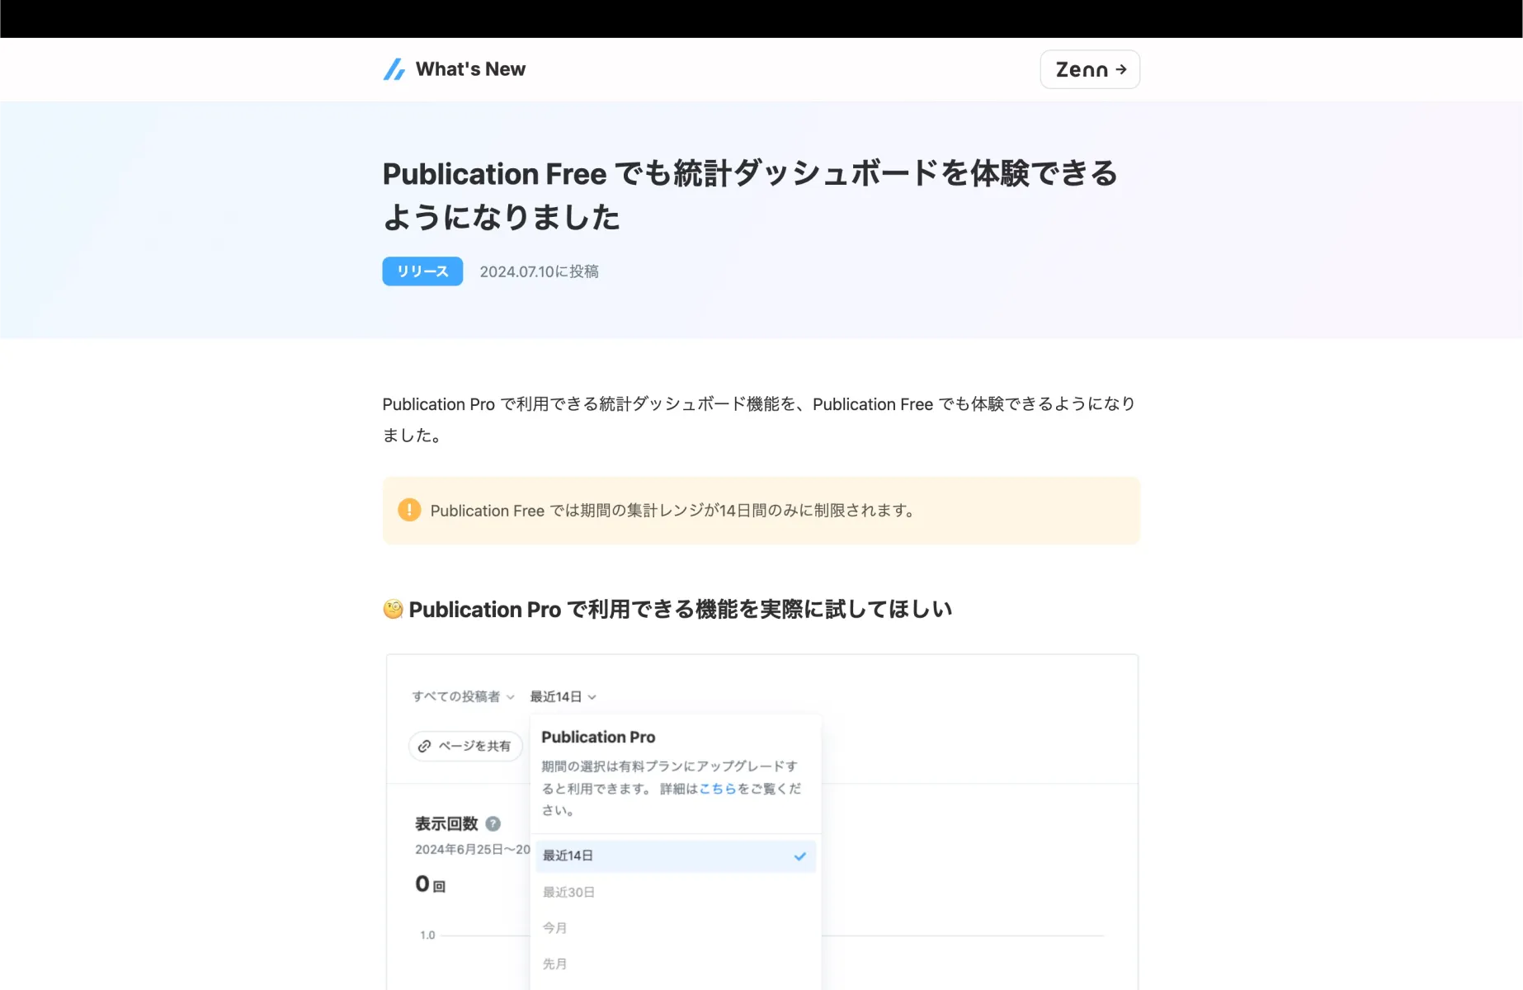The width and height of the screenshot is (1523, 990).
Task: Open the 最近14日 period dropdown
Action: [563, 696]
